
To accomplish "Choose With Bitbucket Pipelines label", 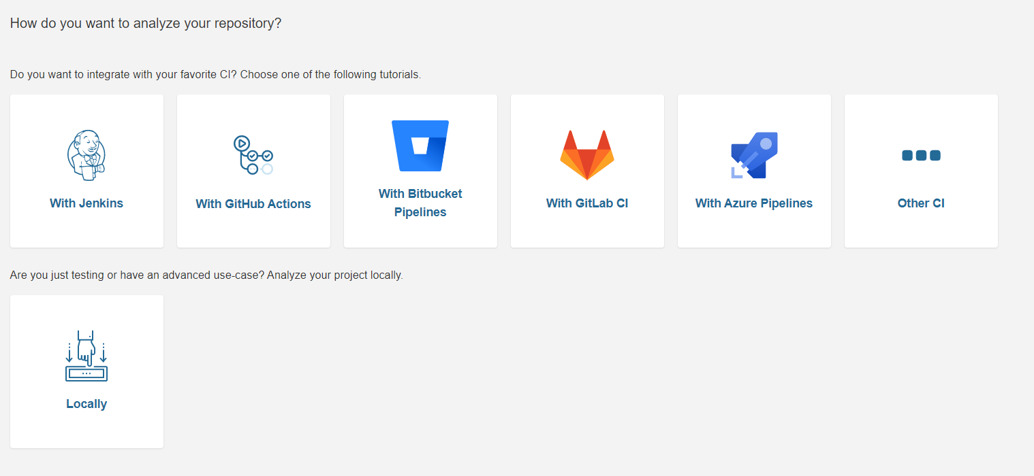I will (420, 203).
